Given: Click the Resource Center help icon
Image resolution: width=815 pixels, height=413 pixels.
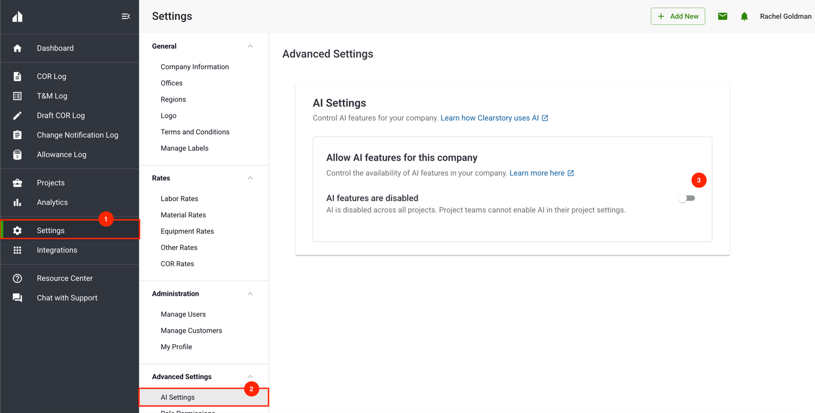Looking at the screenshot, I should click(18, 278).
